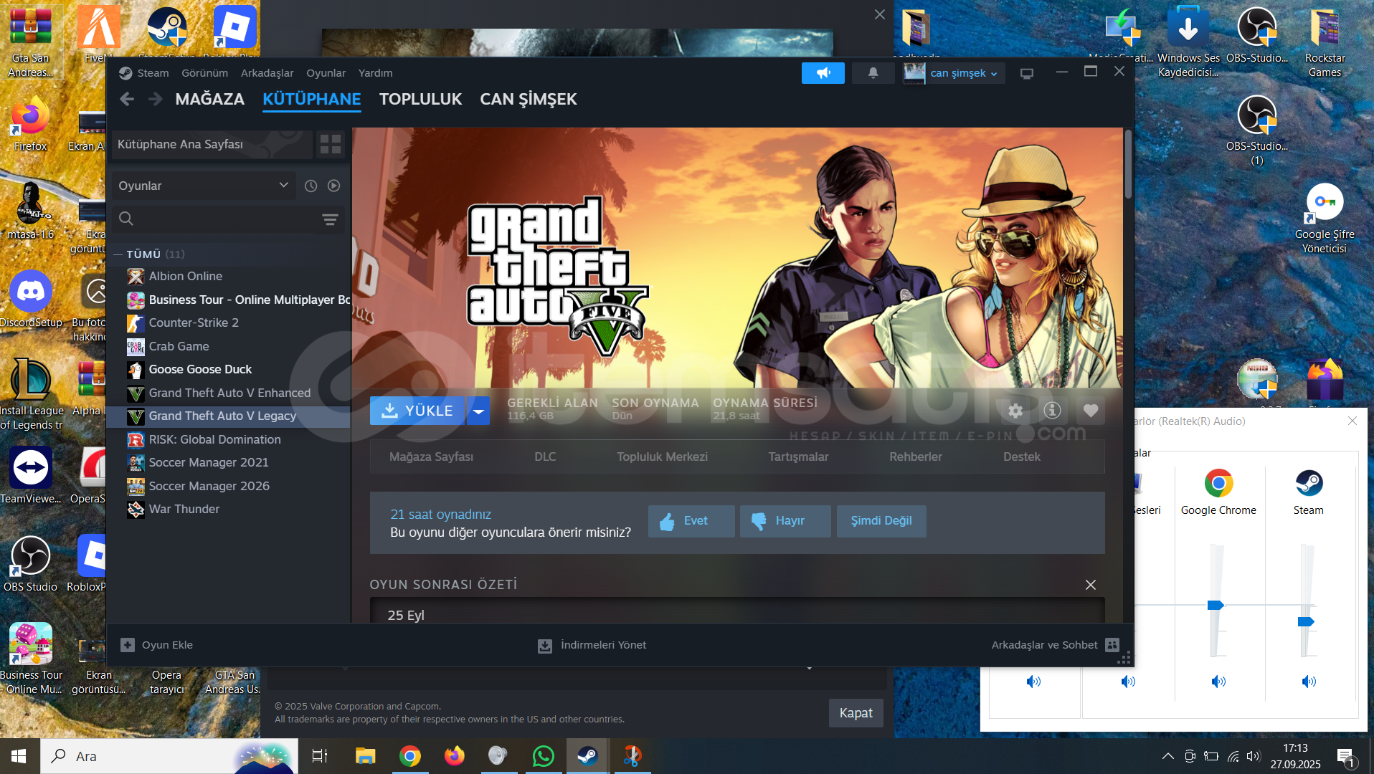Open the arrow dropdown beside YÜKLE
This screenshot has height=774, width=1374.
[x=478, y=411]
